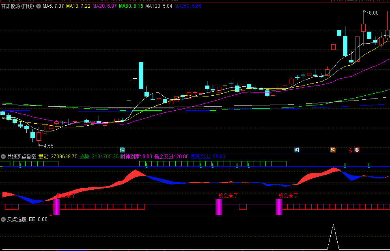
Task: Expand the main chart indicator dropdown arrow
Action: point(39,6)
